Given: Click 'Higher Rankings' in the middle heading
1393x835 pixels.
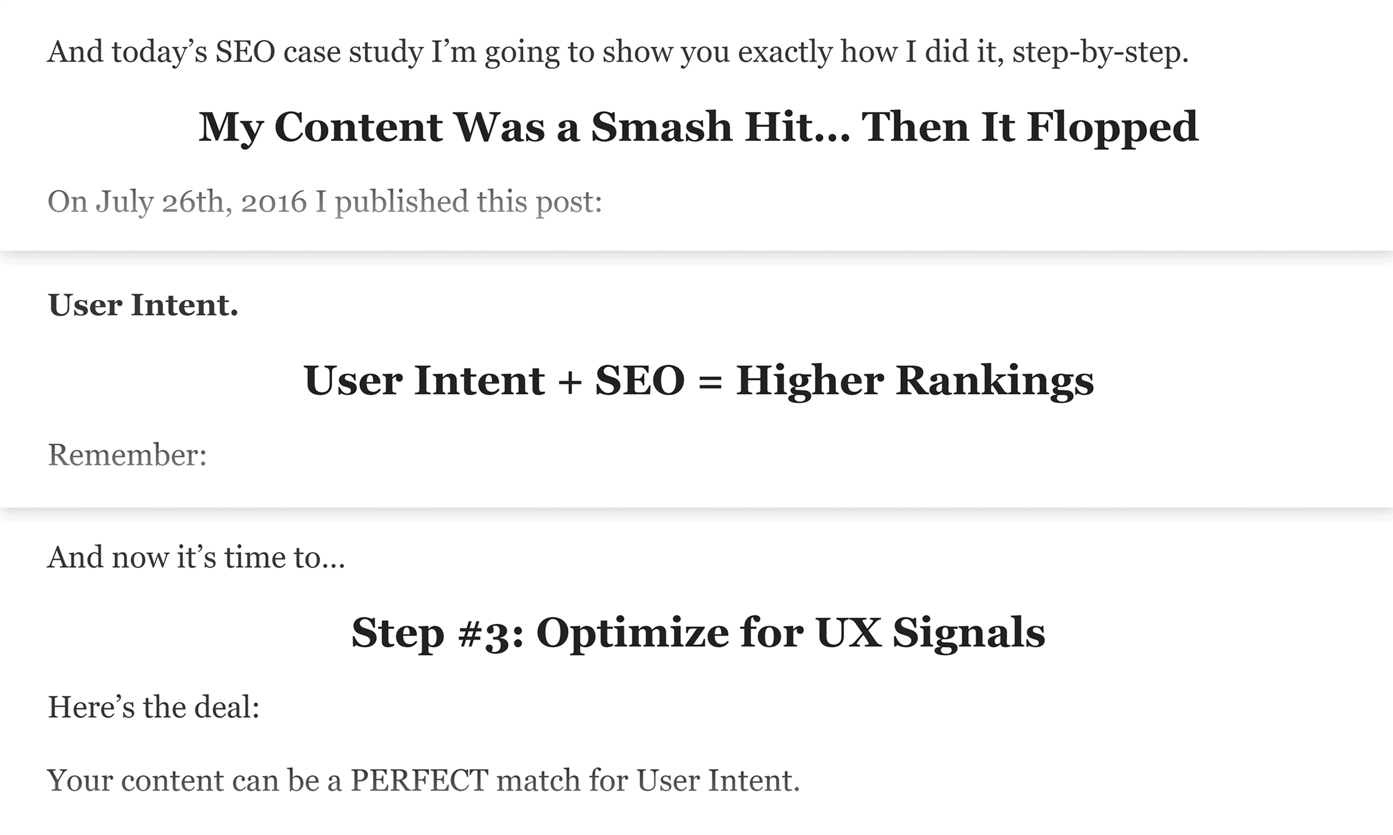Looking at the screenshot, I should pyautogui.click(x=915, y=381).
